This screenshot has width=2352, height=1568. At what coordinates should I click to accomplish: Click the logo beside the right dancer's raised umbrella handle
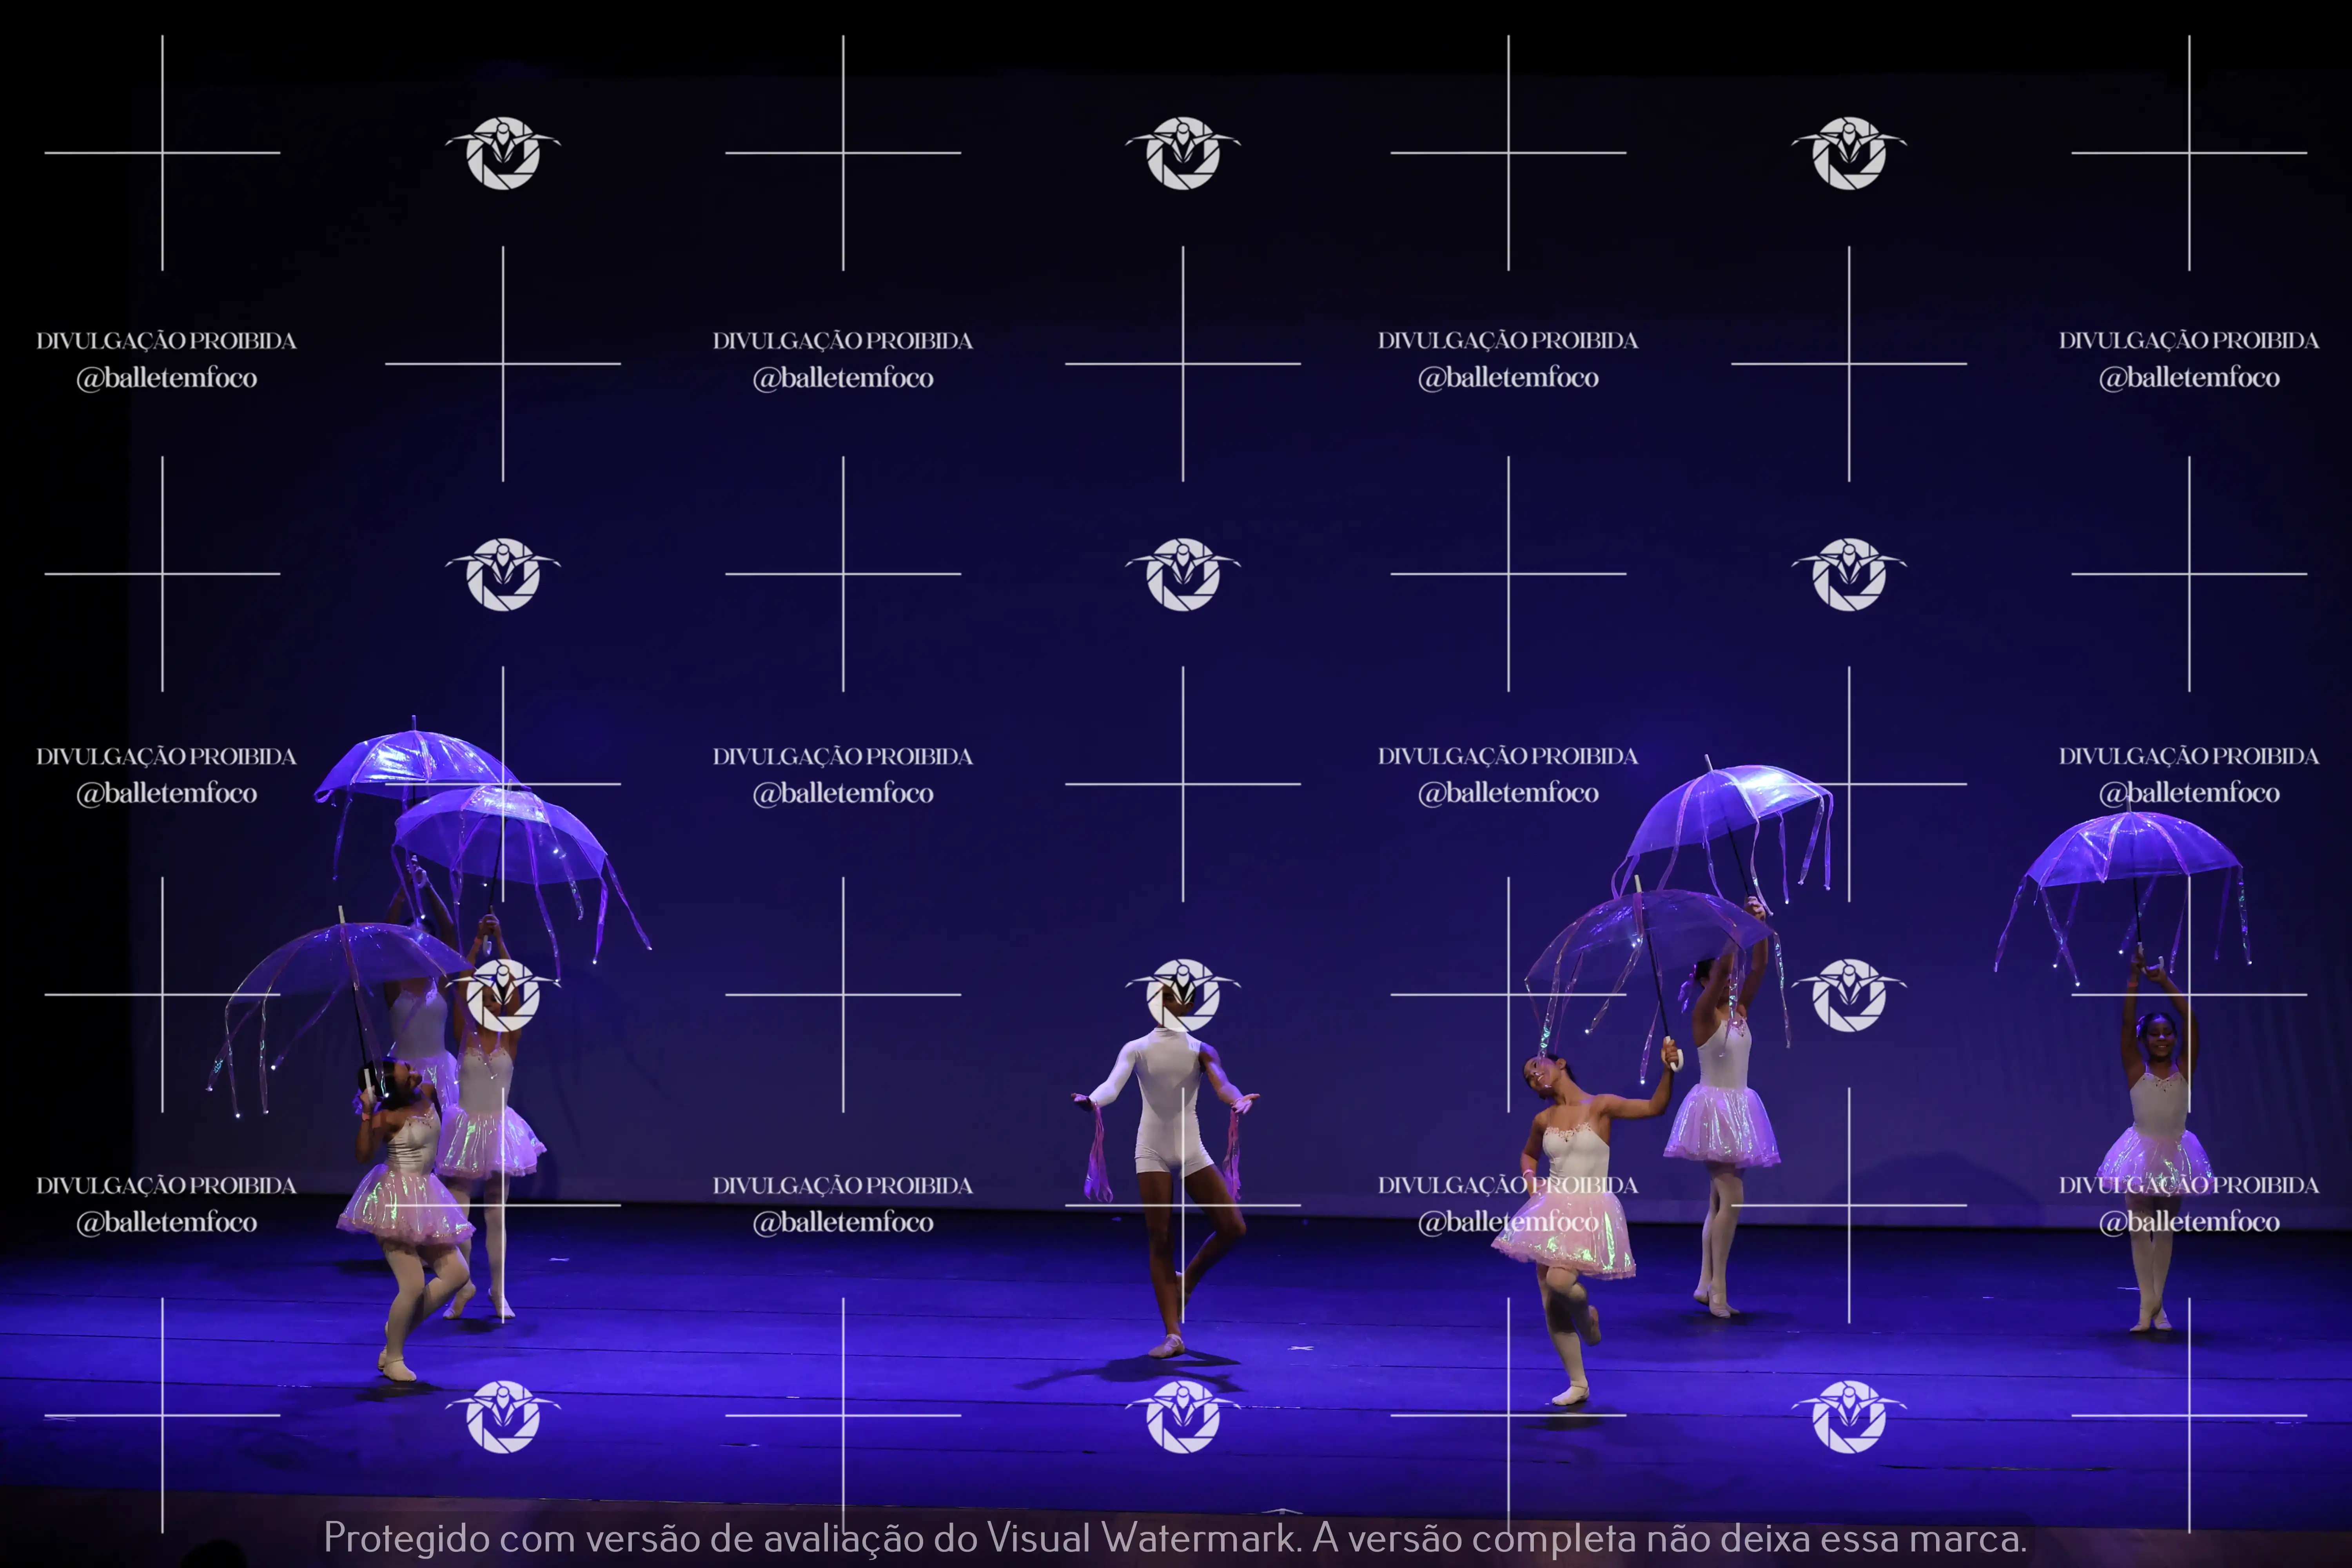click(1849, 995)
